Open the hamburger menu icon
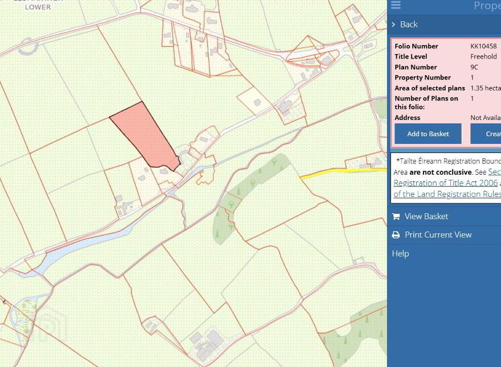 pyautogui.click(x=396, y=5)
